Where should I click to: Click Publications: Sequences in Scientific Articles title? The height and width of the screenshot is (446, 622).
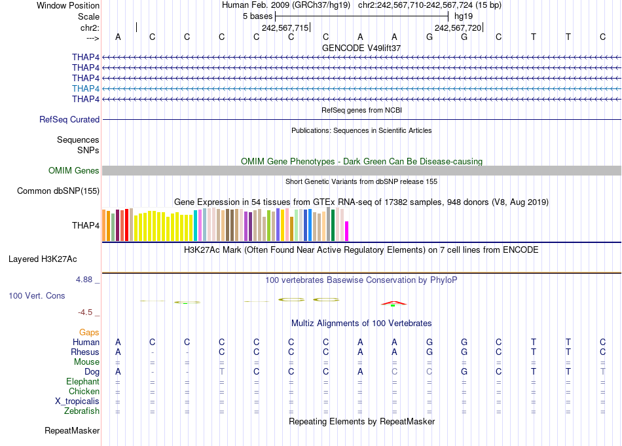pos(361,130)
